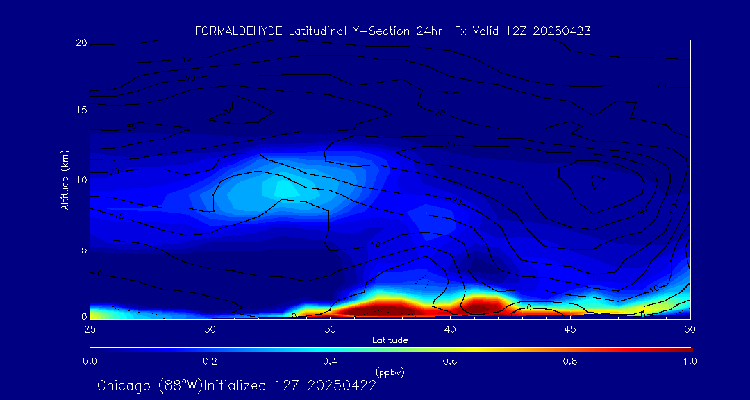Click the small closed triangular contour near latitude 46
The image size is (750, 400).
pos(597,182)
